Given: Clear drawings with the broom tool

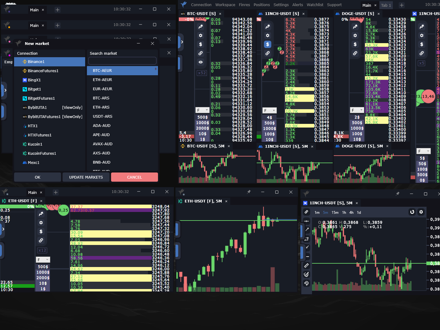Looking at the screenshot, I should point(306,274).
